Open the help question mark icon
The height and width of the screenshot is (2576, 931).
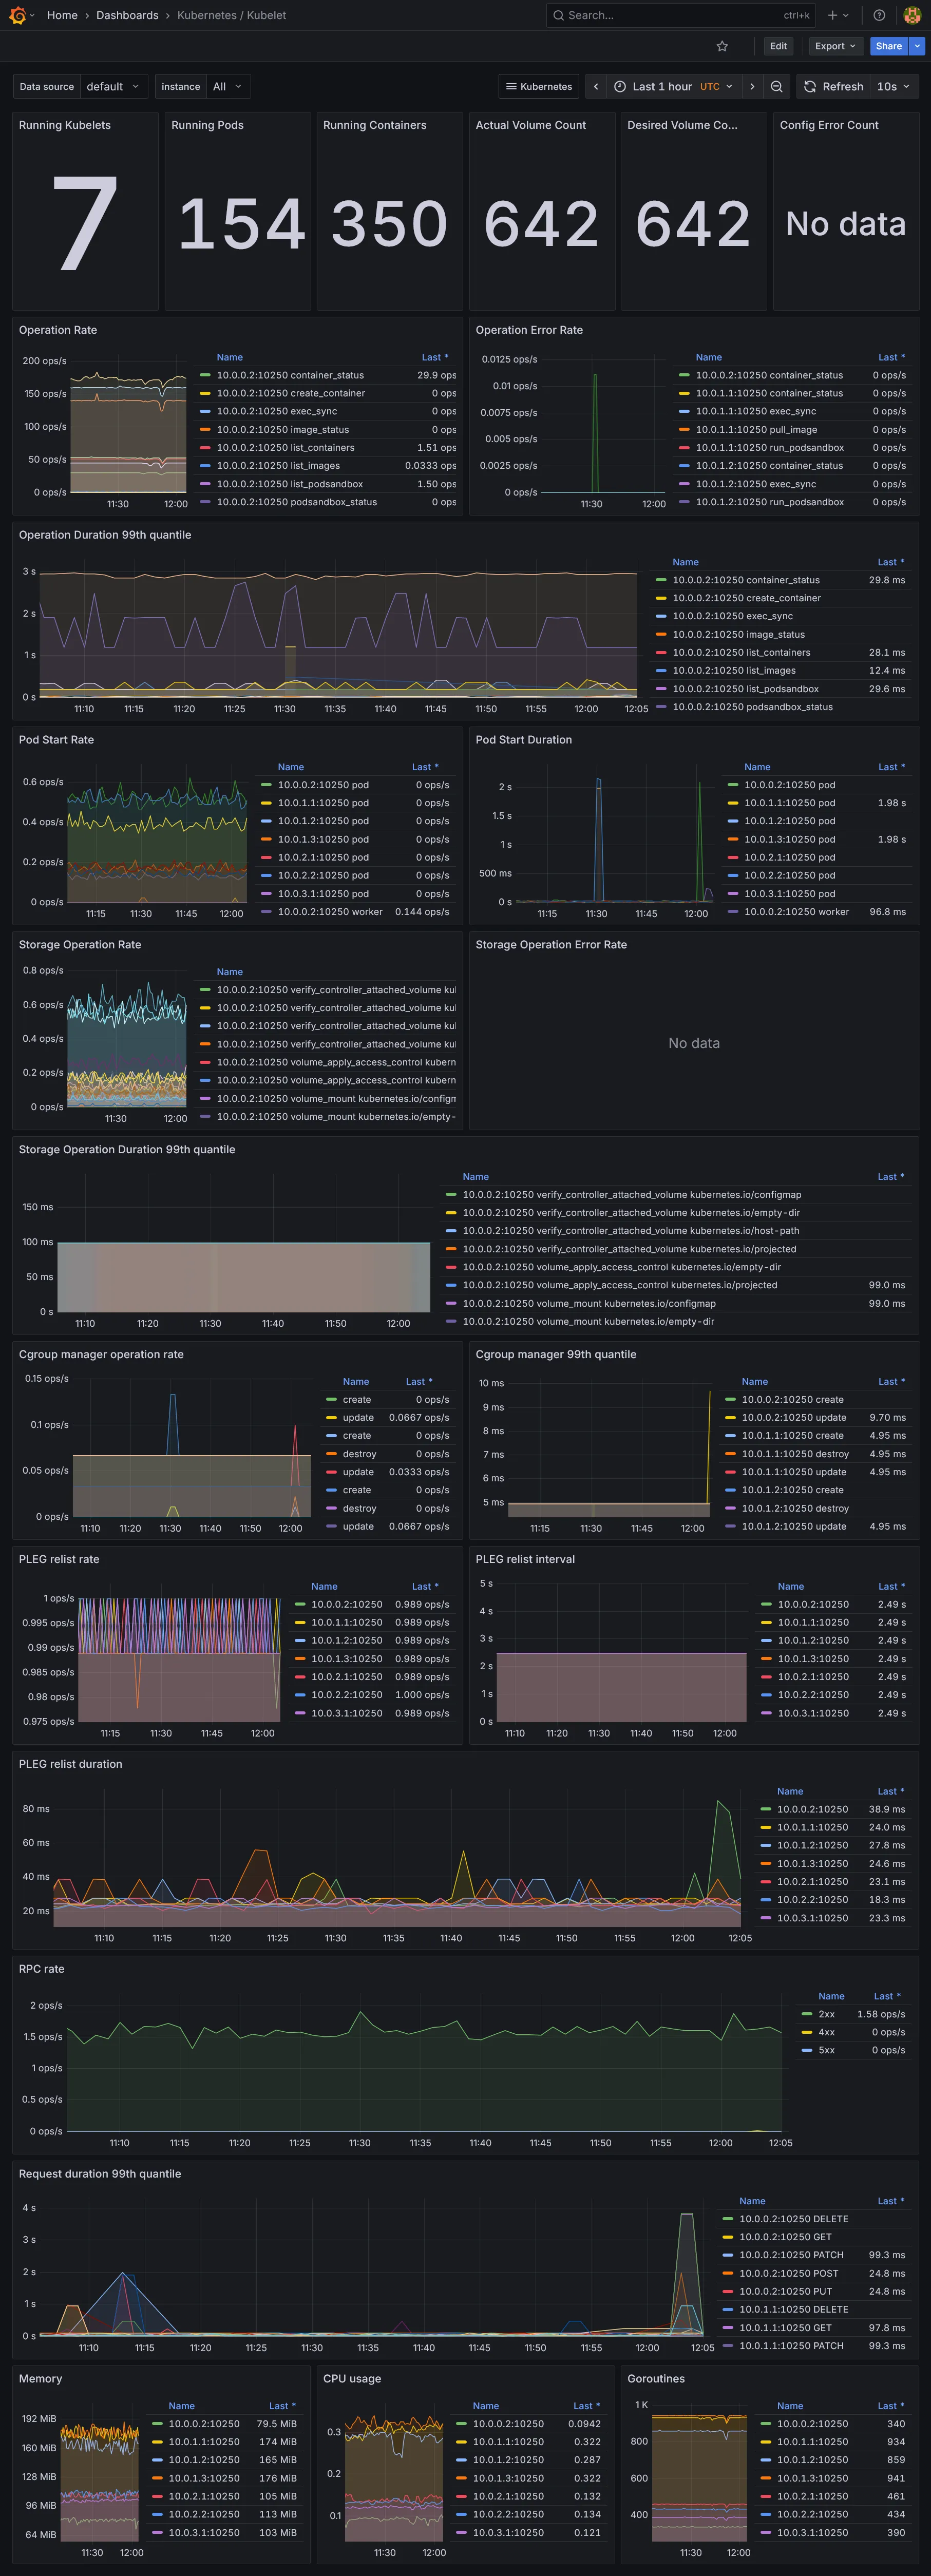pyautogui.click(x=879, y=15)
